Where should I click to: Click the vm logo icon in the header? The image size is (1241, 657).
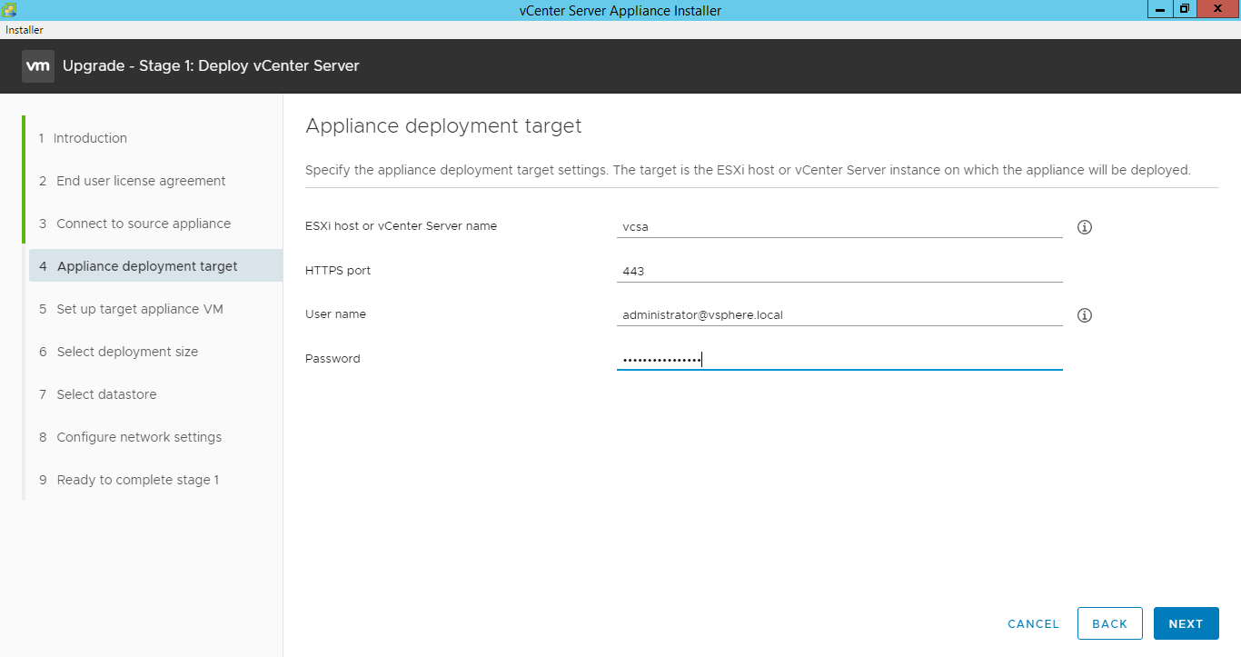(37, 65)
